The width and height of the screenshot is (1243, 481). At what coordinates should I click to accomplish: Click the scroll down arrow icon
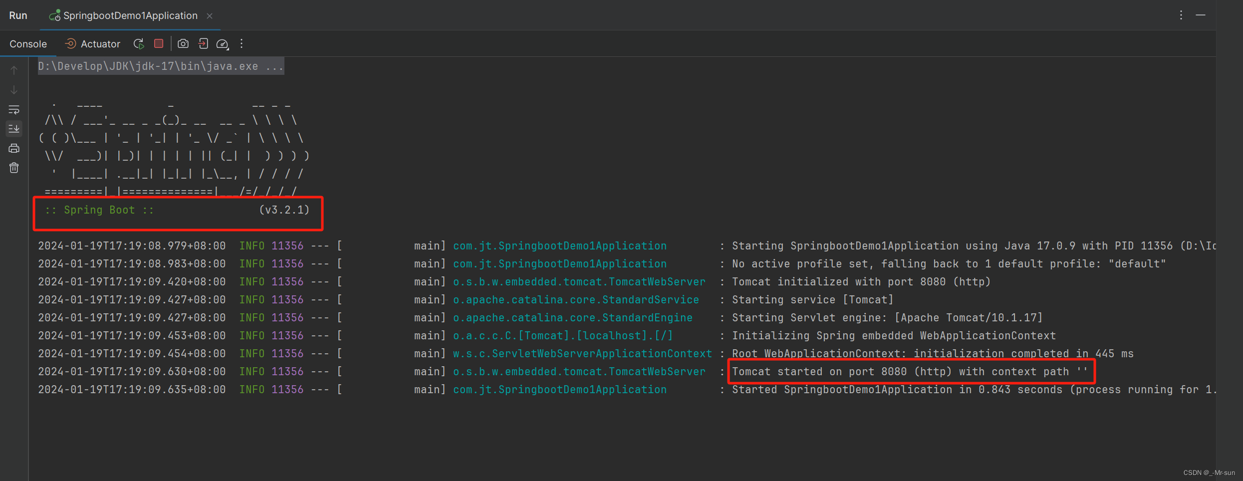[14, 90]
